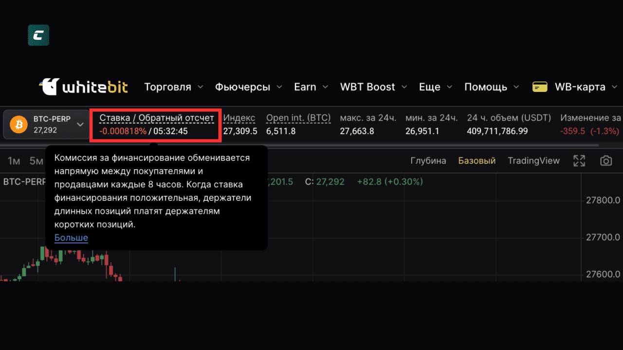Switch to TradingView chart view
The height and width of the screenshot is (350, 623).
(x=533, y=161)
